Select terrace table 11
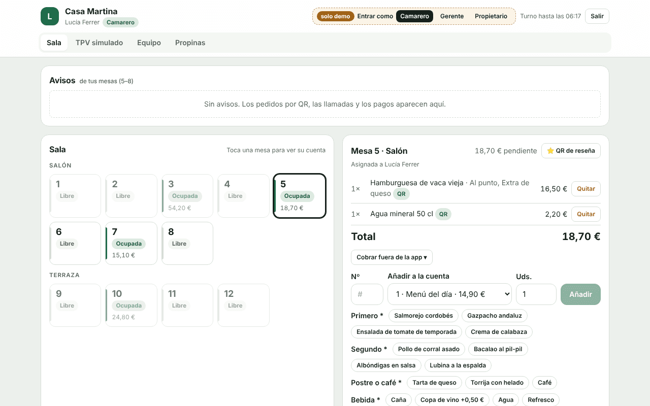 coord(187,305)
